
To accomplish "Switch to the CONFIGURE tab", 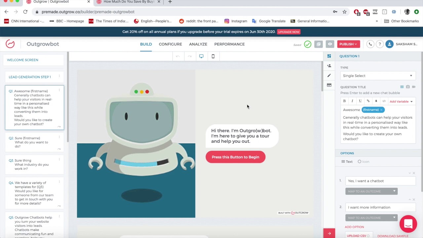I will [170, 44].
